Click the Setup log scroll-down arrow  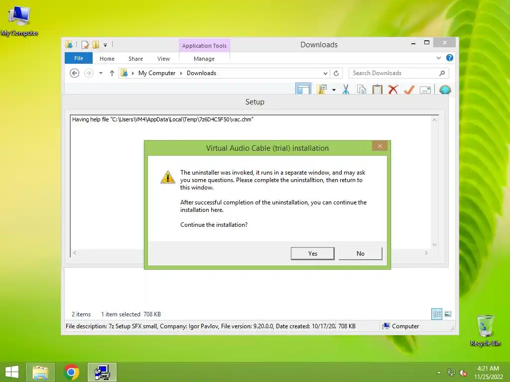pyautogui.click(x=434, y=244)
